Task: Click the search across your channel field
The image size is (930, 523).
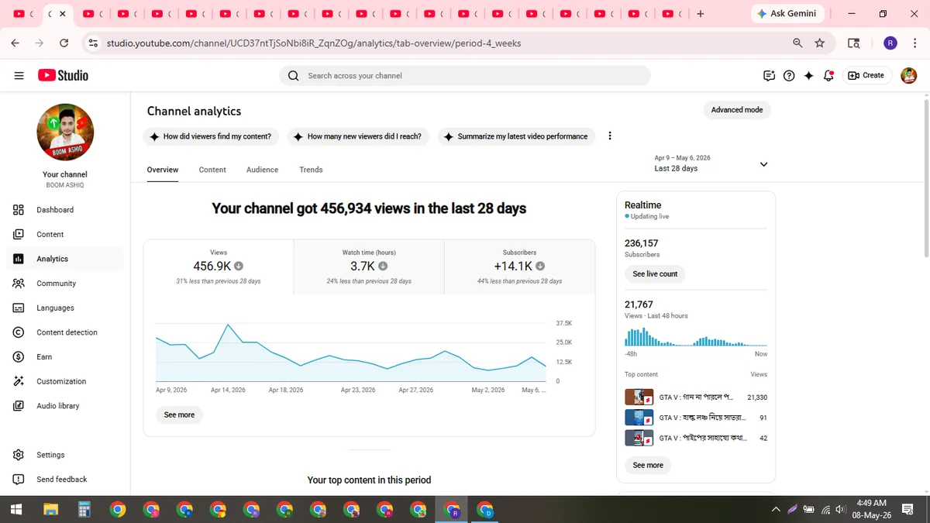Action: (x=465, y=75)
